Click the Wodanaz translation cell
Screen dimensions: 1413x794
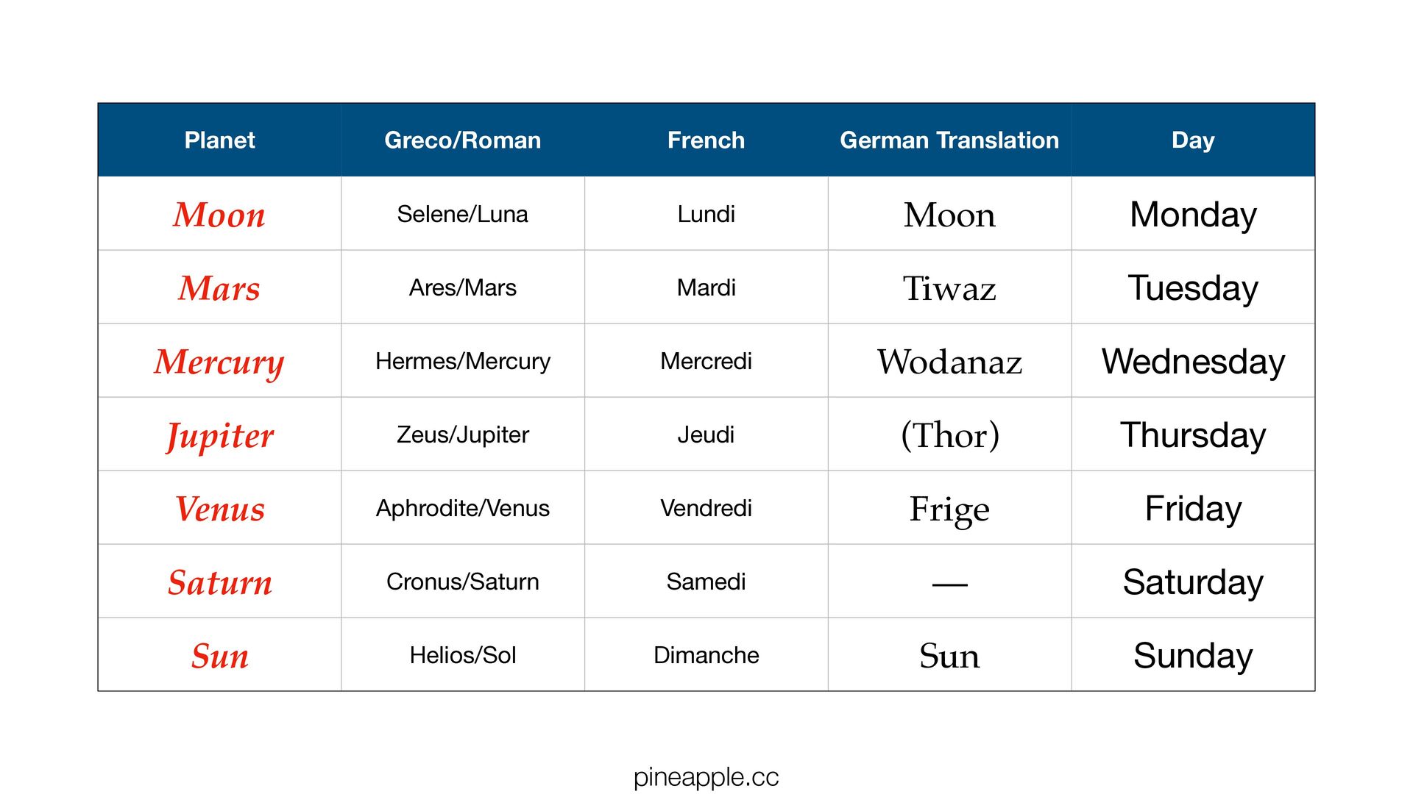tap(949, 362)
